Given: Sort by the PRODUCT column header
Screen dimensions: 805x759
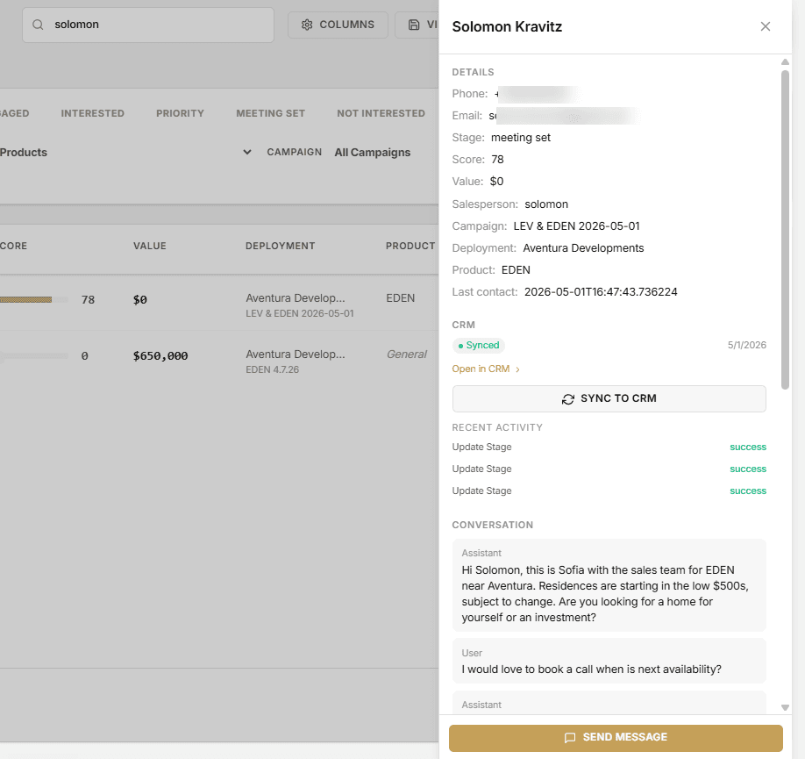Looking at the screenshot, I should tap(410, 246).
